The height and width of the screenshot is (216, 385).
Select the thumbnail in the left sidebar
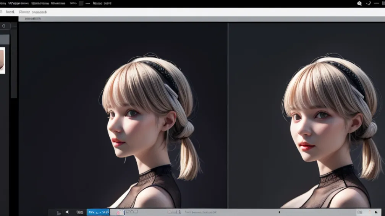point(2,60)
